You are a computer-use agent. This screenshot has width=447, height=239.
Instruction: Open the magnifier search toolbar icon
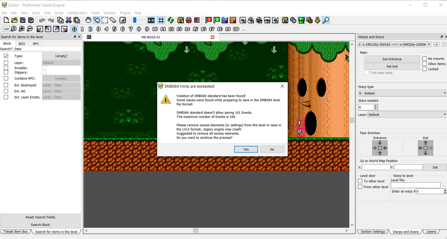coord(325,20)
